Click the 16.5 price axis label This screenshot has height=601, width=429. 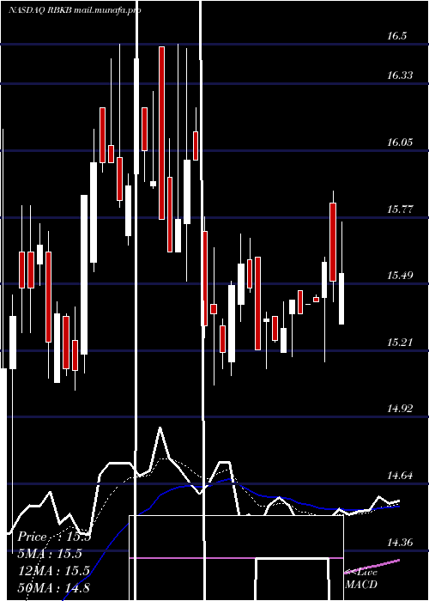coord(396,36)
